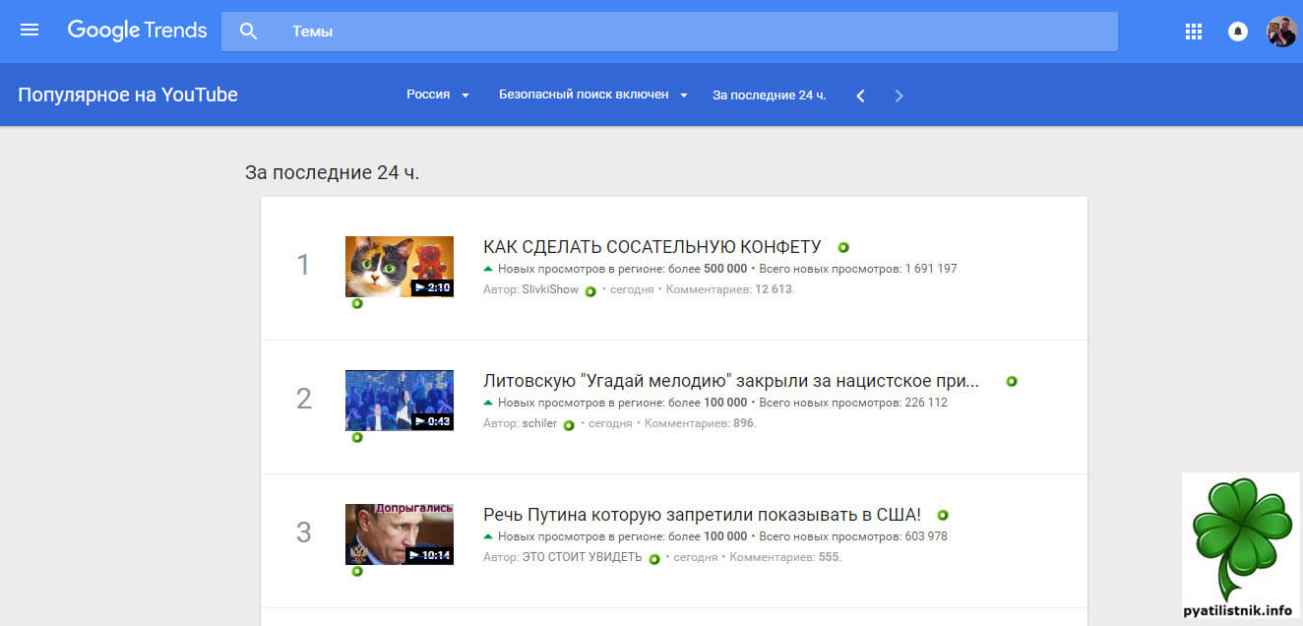1303x626 pixels.
Task: Click the 2:10 duration play badge
Action: pos(432,287)
